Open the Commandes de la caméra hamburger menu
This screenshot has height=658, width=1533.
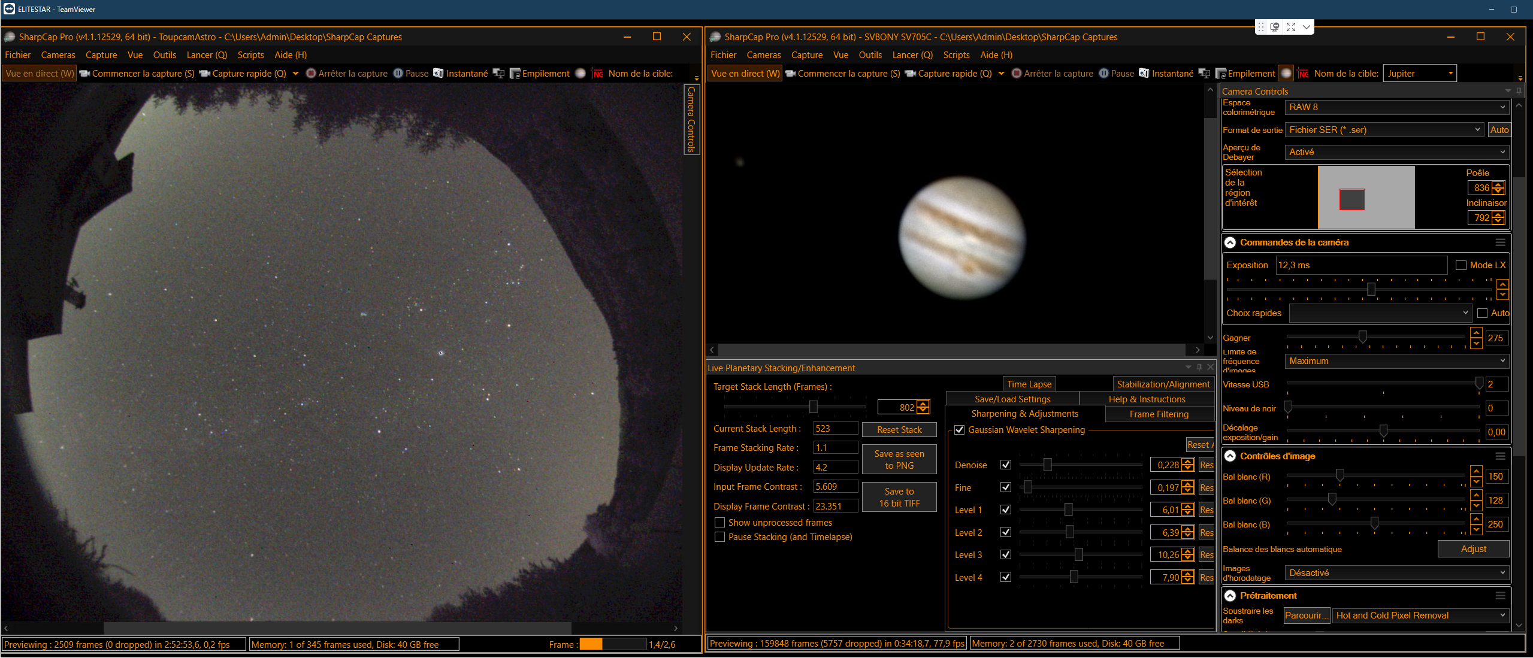[1500, 242]
